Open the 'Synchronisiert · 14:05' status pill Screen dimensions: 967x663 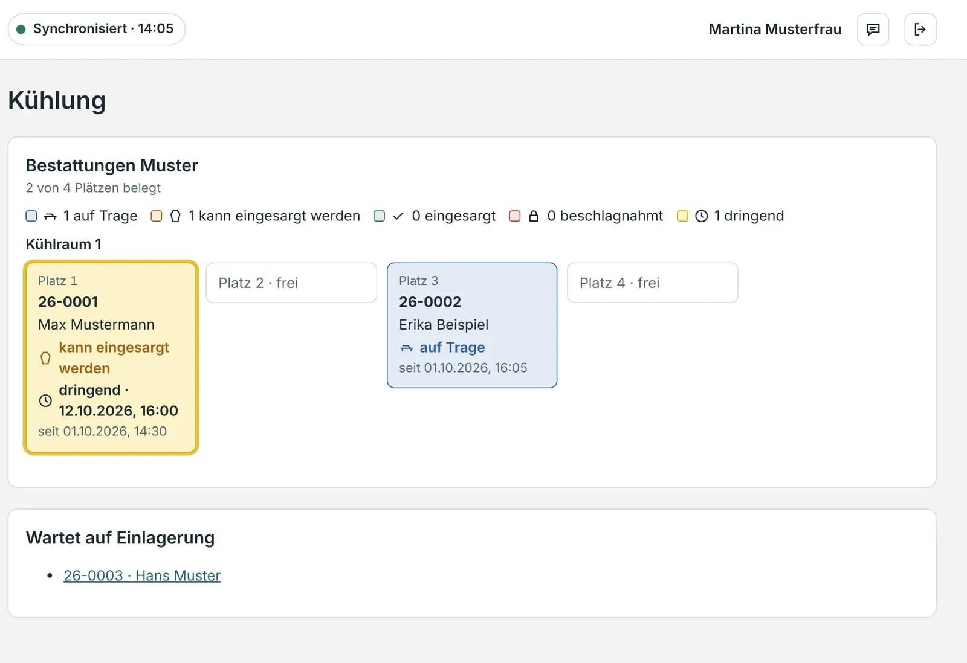coord(97,29)
